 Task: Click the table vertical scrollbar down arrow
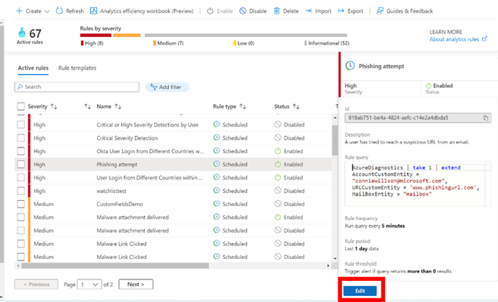coord(335,258)
